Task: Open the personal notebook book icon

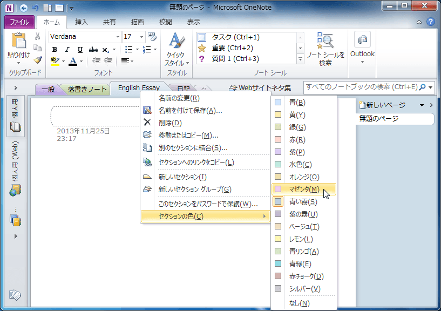Action: pos(16,127)
